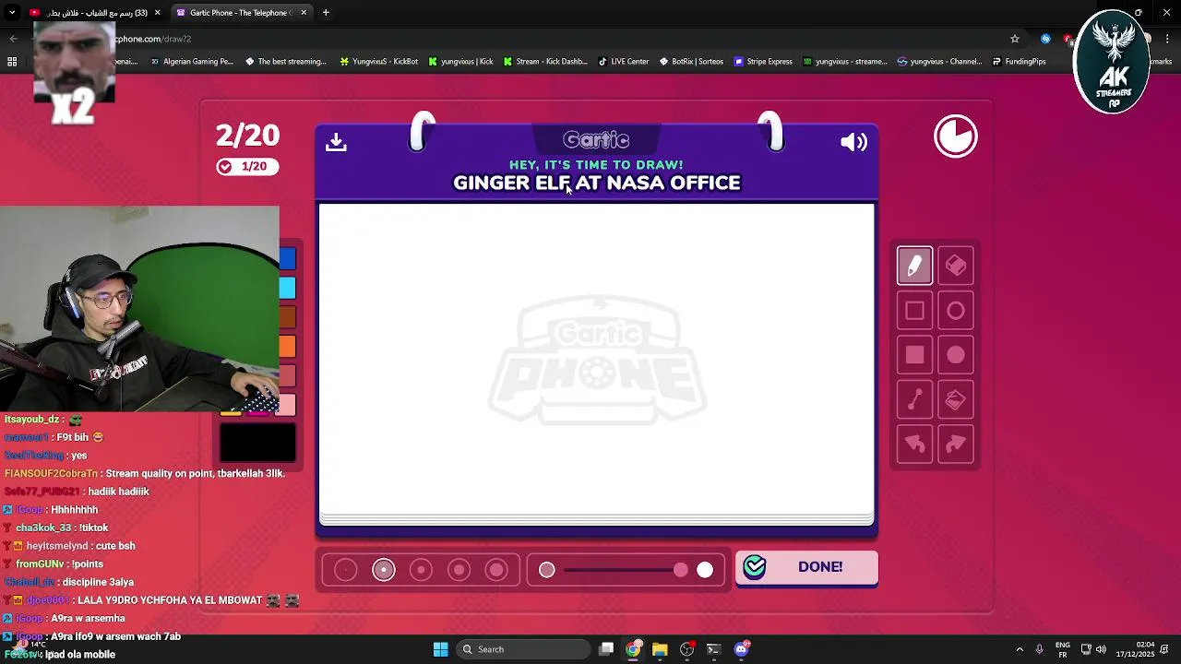The height and width of the screenshot is (664, 1181).
Task: Adjust the brush opacity slider
Action: [626, 570]
